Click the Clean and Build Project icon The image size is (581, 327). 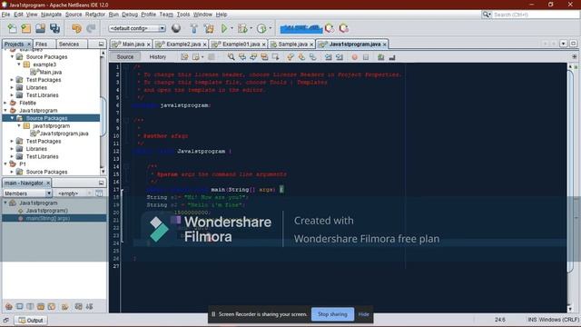[x=209, y=28]
